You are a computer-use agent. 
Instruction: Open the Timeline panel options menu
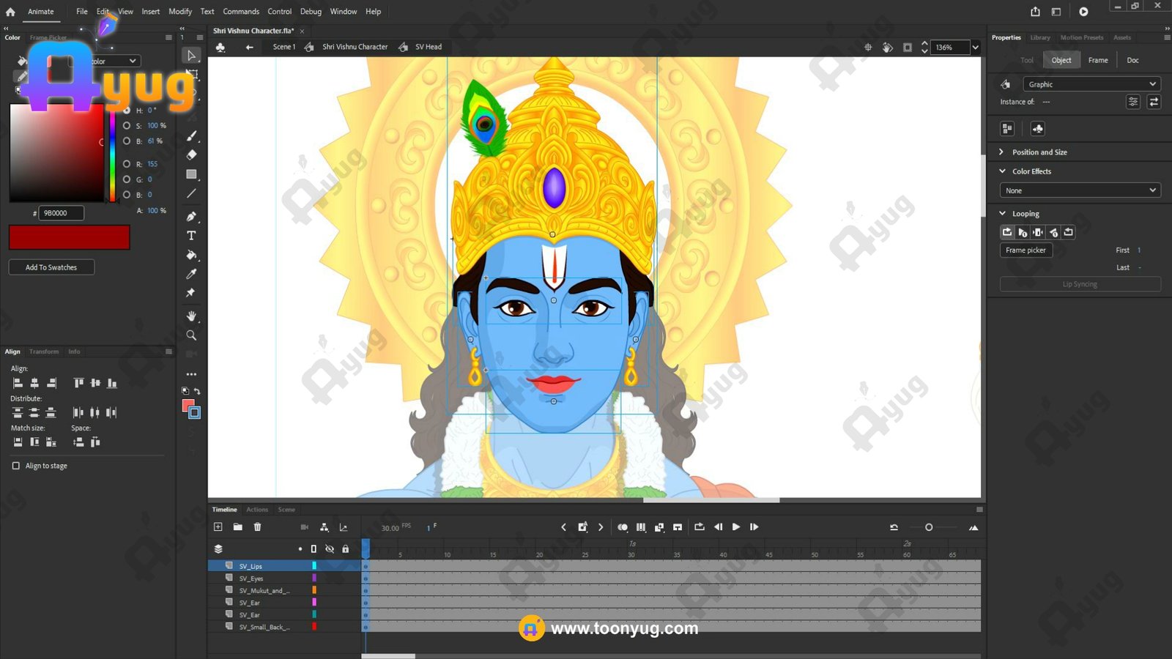tap(979, 510)
